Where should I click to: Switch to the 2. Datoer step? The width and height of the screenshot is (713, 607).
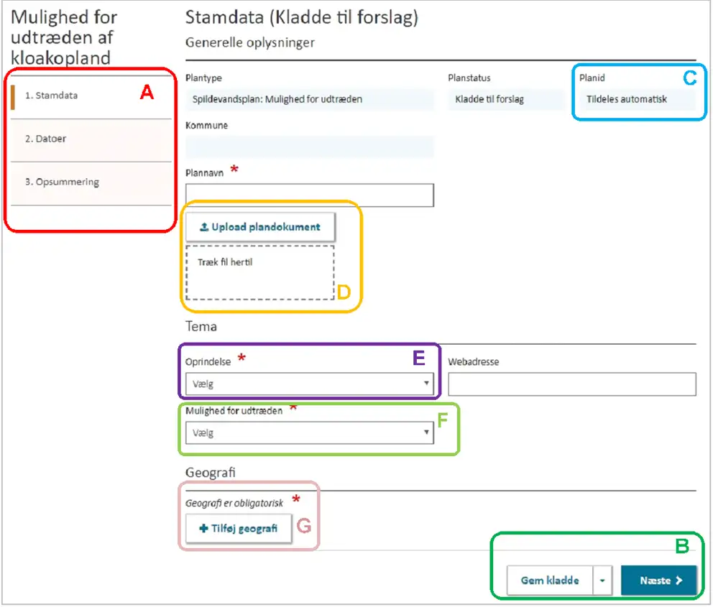(x=46, y=139)
